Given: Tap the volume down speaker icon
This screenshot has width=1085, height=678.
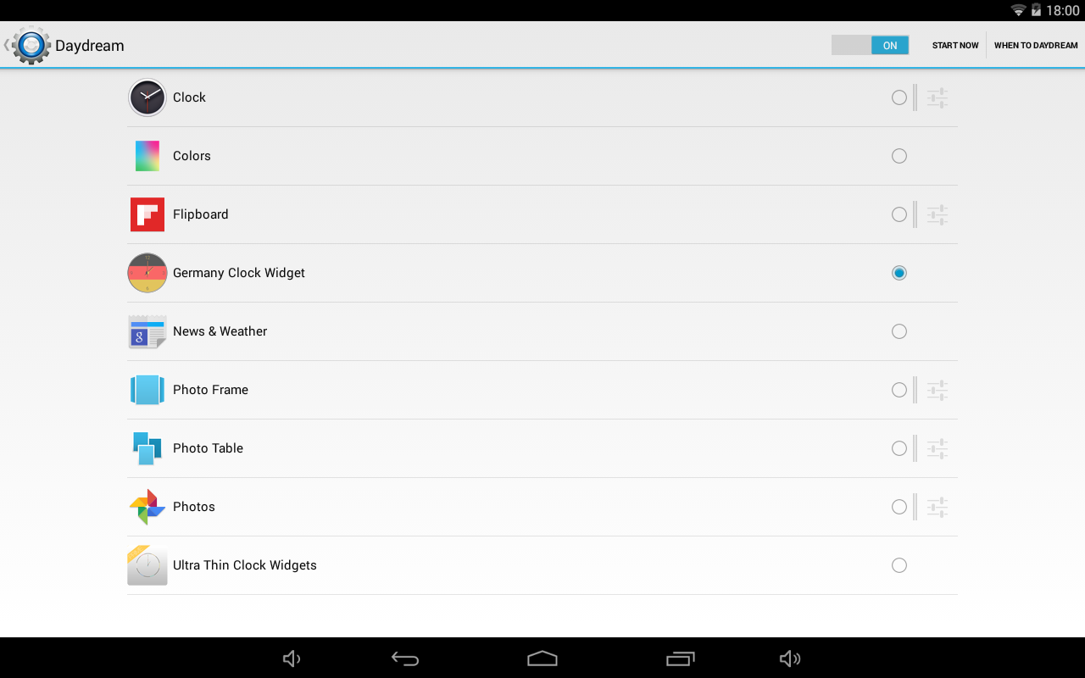Looking at the screenshot, I should (292, 659).
